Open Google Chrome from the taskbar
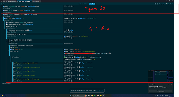This screenshot has height=97, width=179. click(x=92, y=96)
